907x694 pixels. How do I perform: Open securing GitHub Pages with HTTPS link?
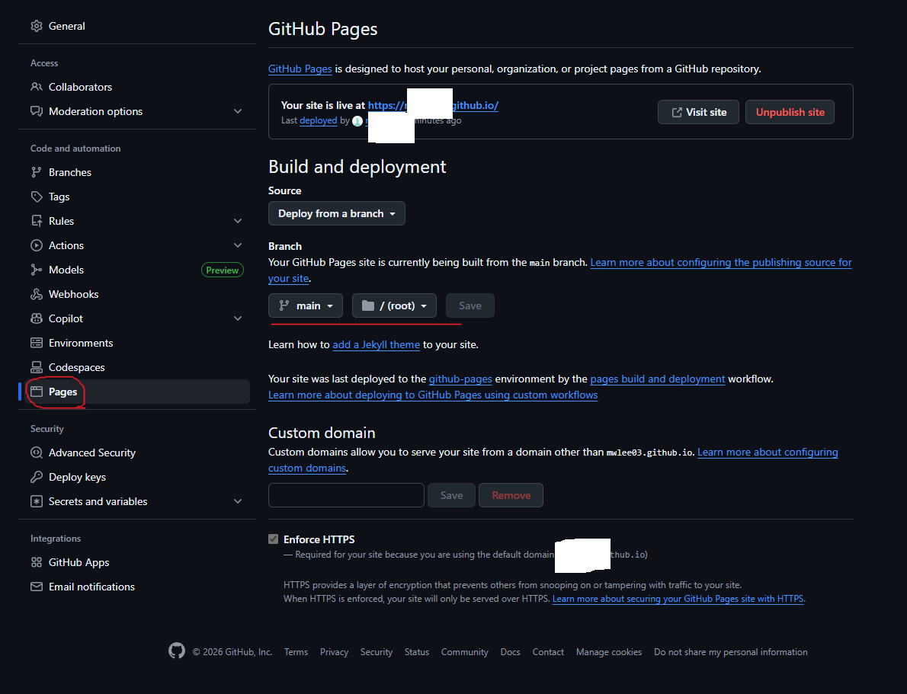coord(678,599)
